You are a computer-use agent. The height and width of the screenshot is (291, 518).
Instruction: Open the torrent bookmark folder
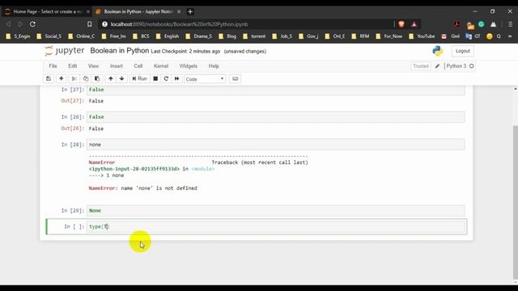click(254, 36)
